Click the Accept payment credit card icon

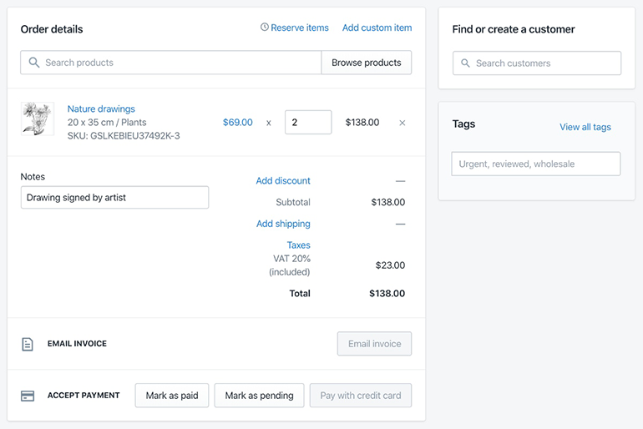pyautogui.click(x=28, y=396)
